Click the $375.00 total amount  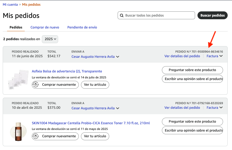(54, 108)
